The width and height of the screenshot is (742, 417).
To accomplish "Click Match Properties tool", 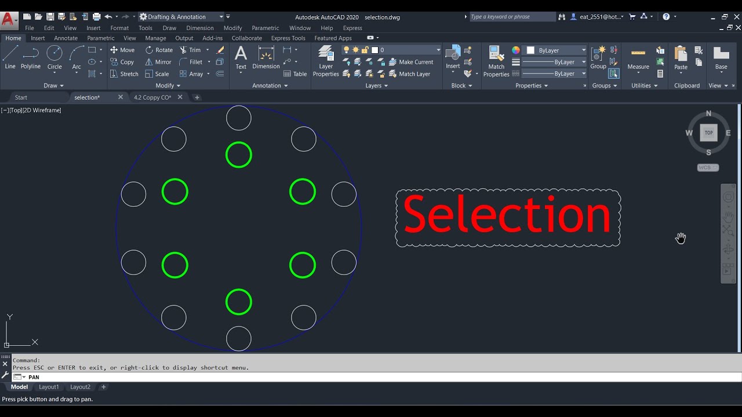I will point(496,61).
